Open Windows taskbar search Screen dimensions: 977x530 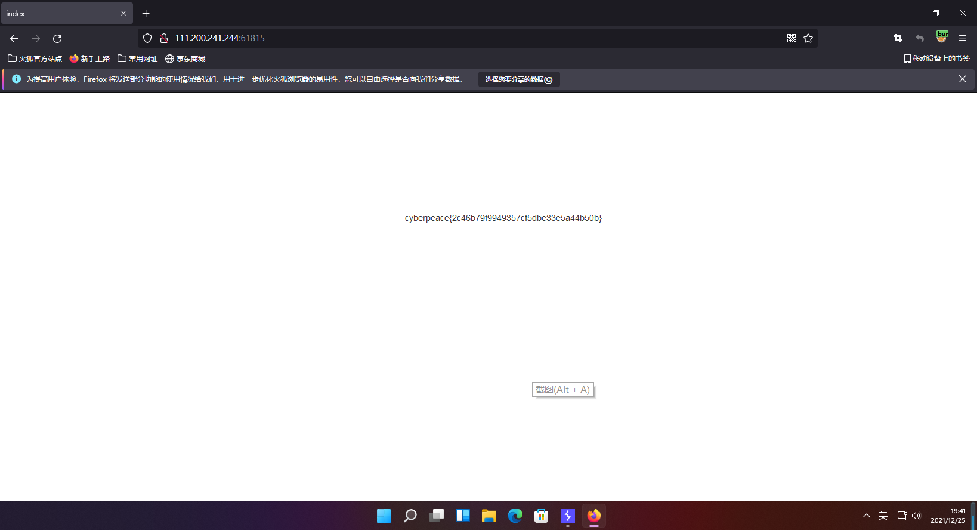[x=410, y=516]
